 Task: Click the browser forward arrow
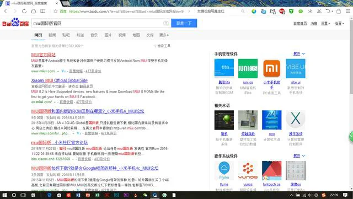[15, 11]
